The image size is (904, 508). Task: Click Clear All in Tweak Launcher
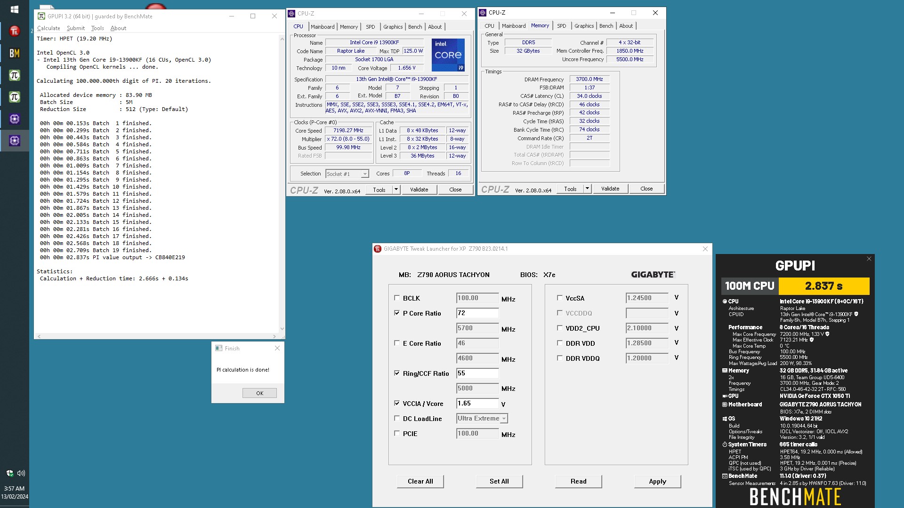[420, 481]
